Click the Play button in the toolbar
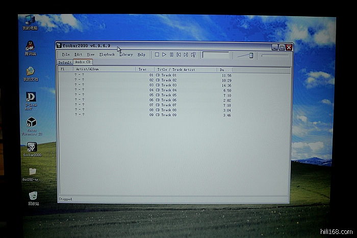The height and width of the screenshot is (238, 357). pyautogui.click(x=164, y=54)
